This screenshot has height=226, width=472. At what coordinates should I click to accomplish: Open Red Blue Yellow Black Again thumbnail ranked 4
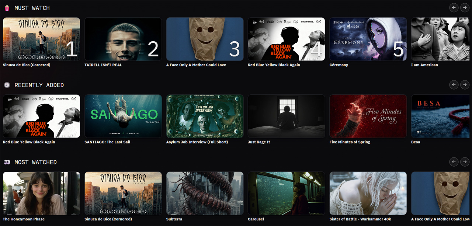(286, 39)
